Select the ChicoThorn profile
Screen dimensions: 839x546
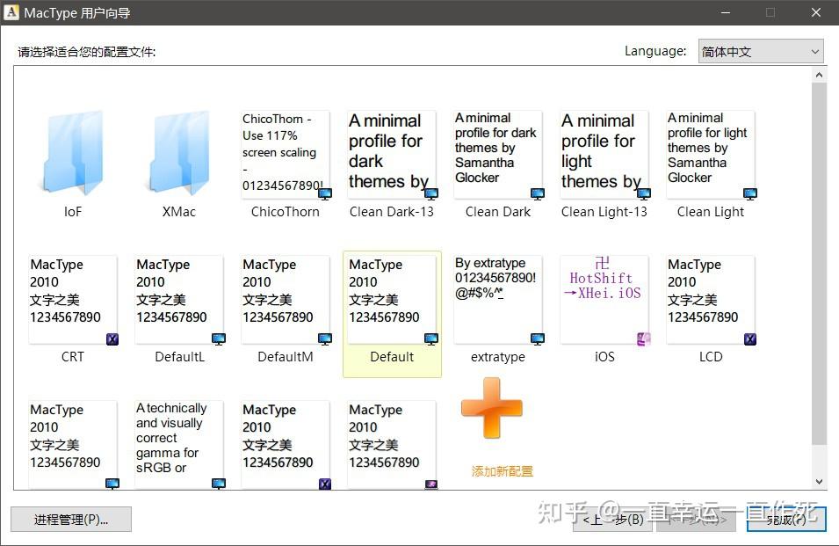click(285, 154)
